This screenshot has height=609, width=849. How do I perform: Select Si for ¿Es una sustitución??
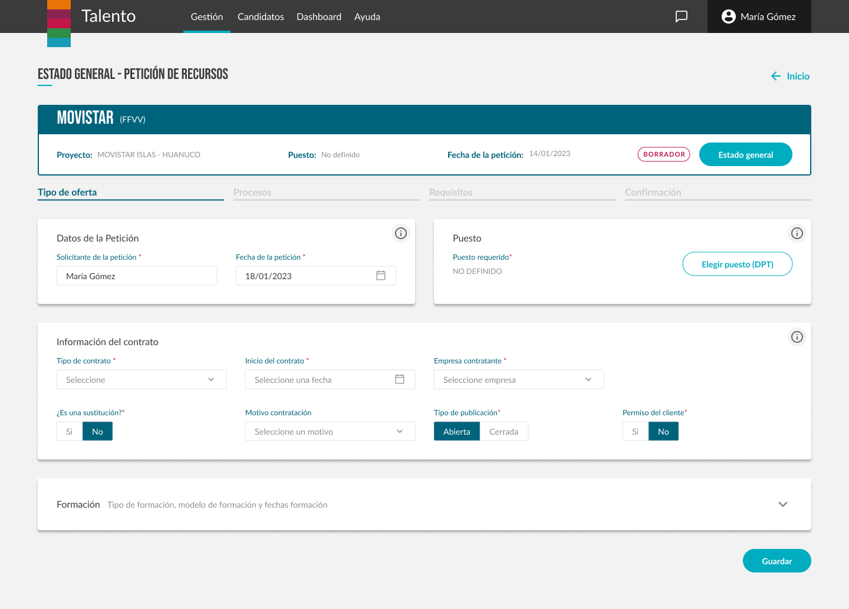click(70, 432)
